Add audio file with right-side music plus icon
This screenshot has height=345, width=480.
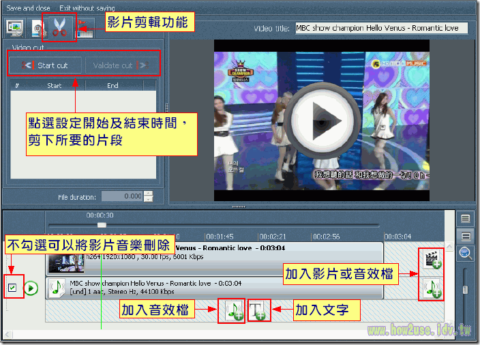(433, 288)
